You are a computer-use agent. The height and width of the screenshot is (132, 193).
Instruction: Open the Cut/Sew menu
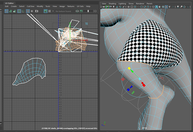(30, 6)
